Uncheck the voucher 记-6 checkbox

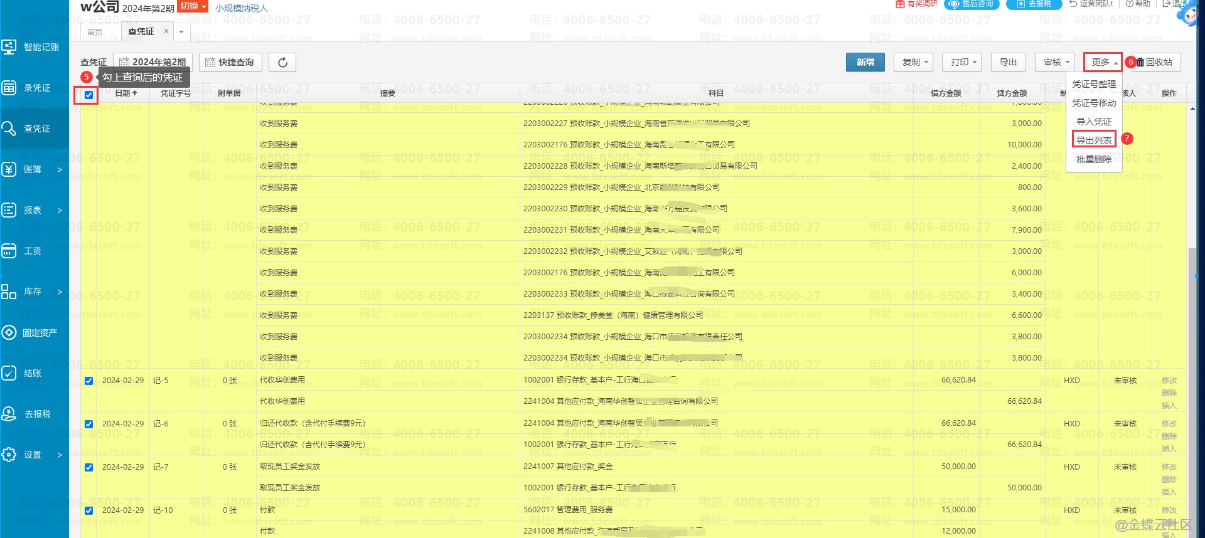[x=88, y=424]
